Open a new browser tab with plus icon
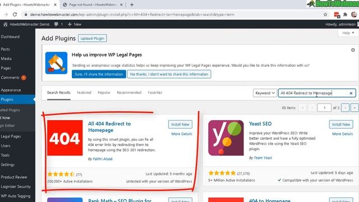 132,4
